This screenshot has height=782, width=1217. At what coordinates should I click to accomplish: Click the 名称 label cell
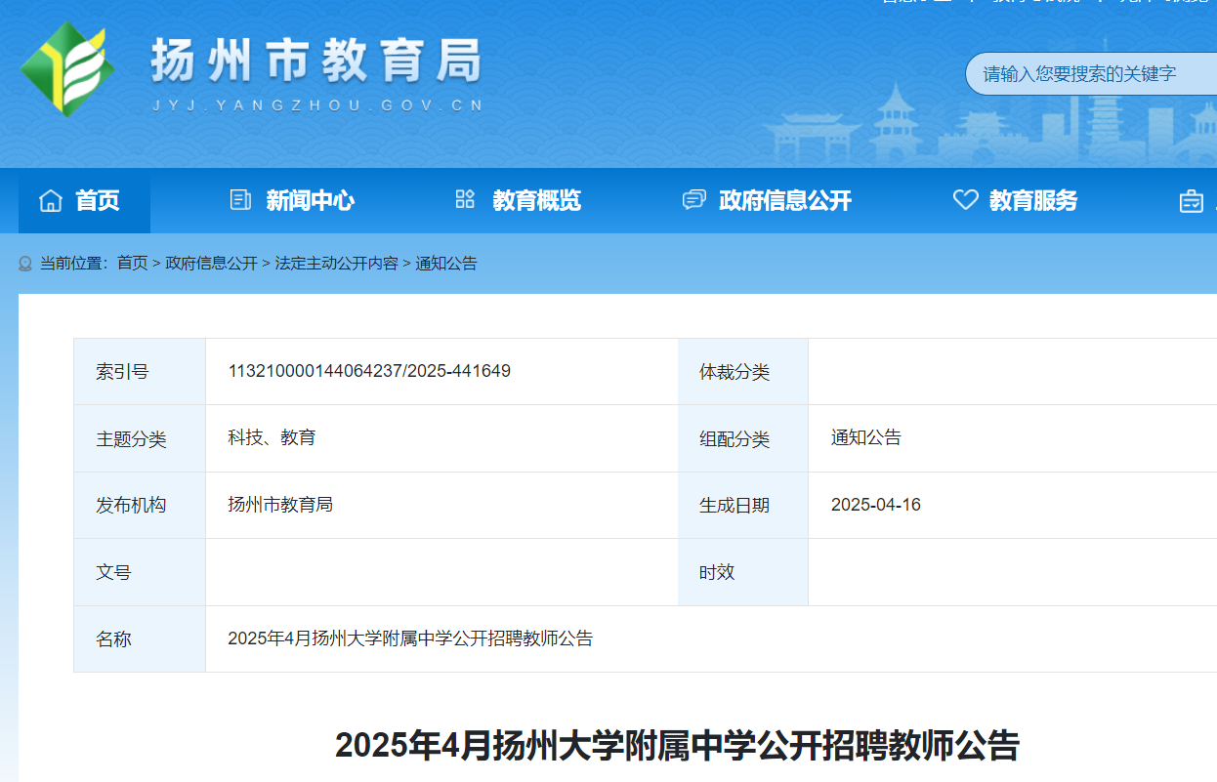click(140, 639)
